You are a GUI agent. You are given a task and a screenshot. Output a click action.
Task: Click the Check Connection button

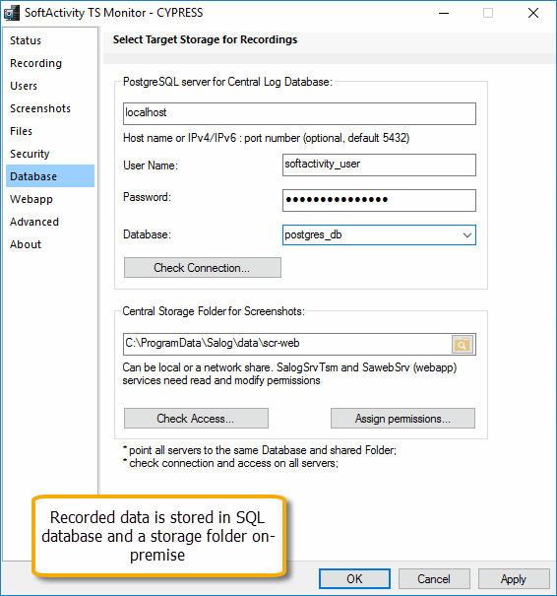(203, 268)
